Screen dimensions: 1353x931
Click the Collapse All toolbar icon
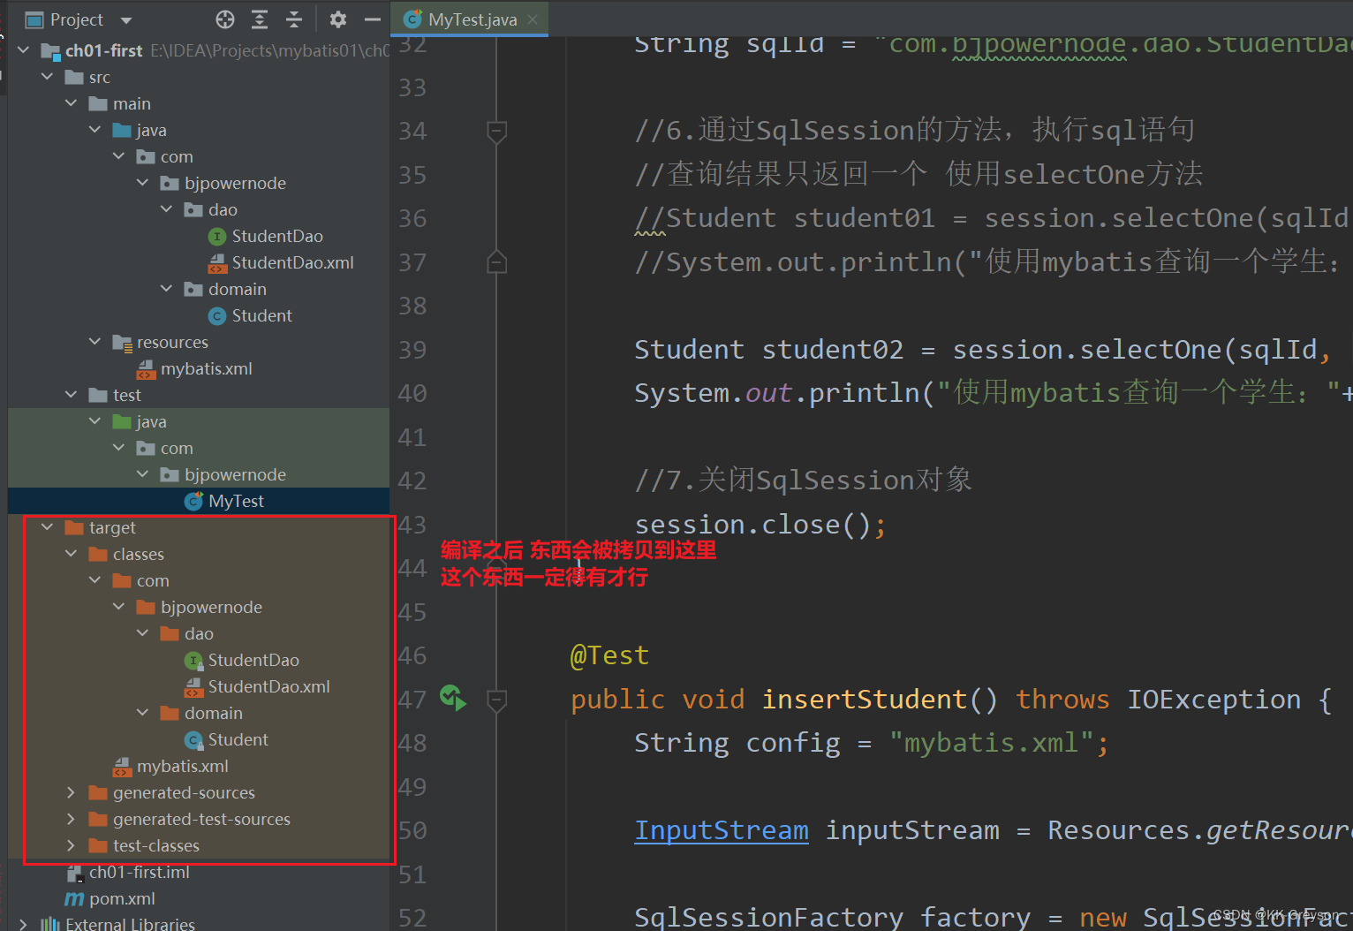[294, 19]
